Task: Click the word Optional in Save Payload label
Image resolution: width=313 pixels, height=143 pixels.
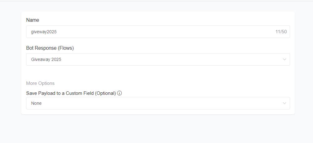Action: pyautogui.click(x=105, y=93)
